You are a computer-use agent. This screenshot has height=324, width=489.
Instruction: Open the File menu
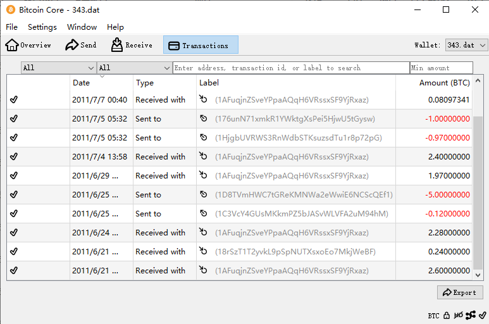11,27
